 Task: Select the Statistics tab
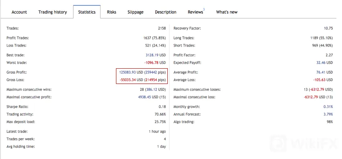point(87,12)
